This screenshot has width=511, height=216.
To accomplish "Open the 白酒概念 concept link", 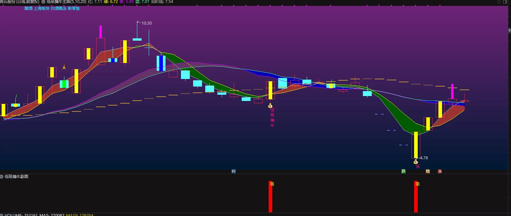I will [x=59, y=8].
